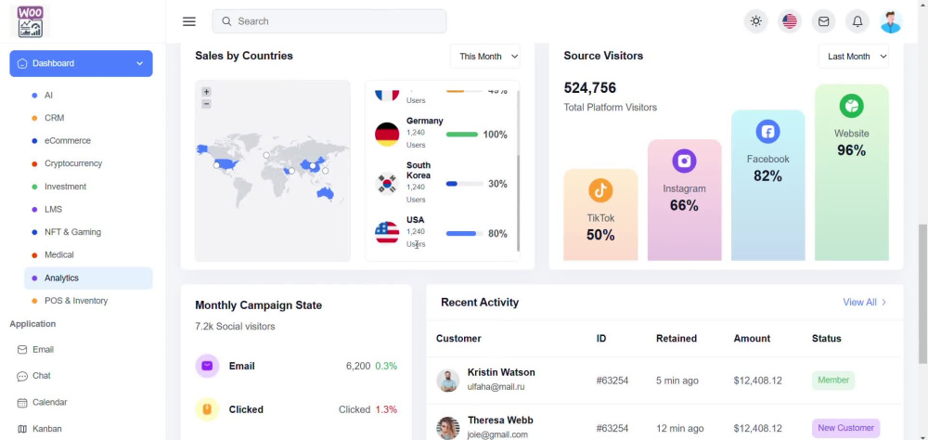
Task: Click the Customer column header
Action: (458, 339)
